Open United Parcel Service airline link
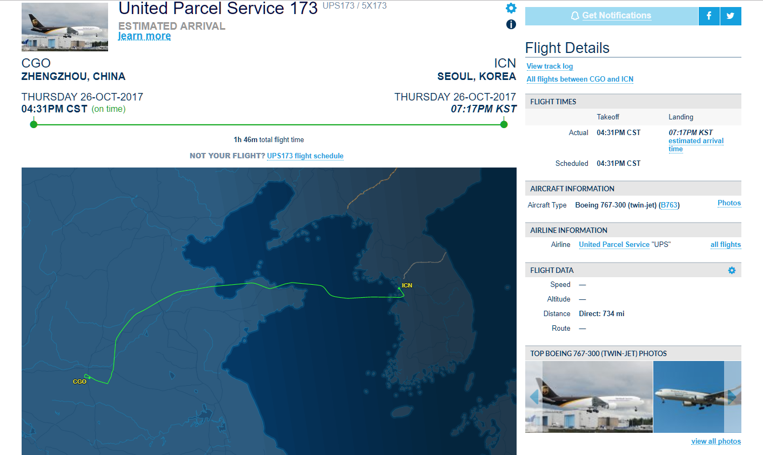Image resolution: width=763 pixels, height=455 pixels. (614, 244)
